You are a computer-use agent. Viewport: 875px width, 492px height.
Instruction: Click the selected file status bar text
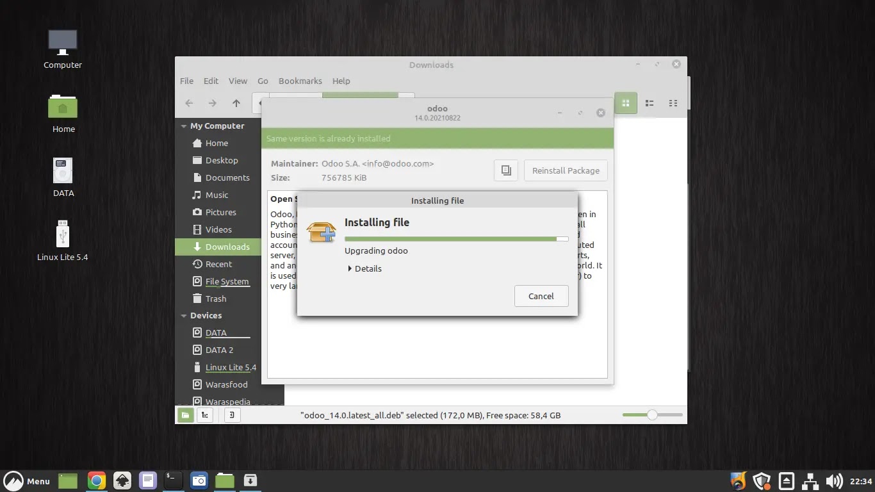coord(430,415)
